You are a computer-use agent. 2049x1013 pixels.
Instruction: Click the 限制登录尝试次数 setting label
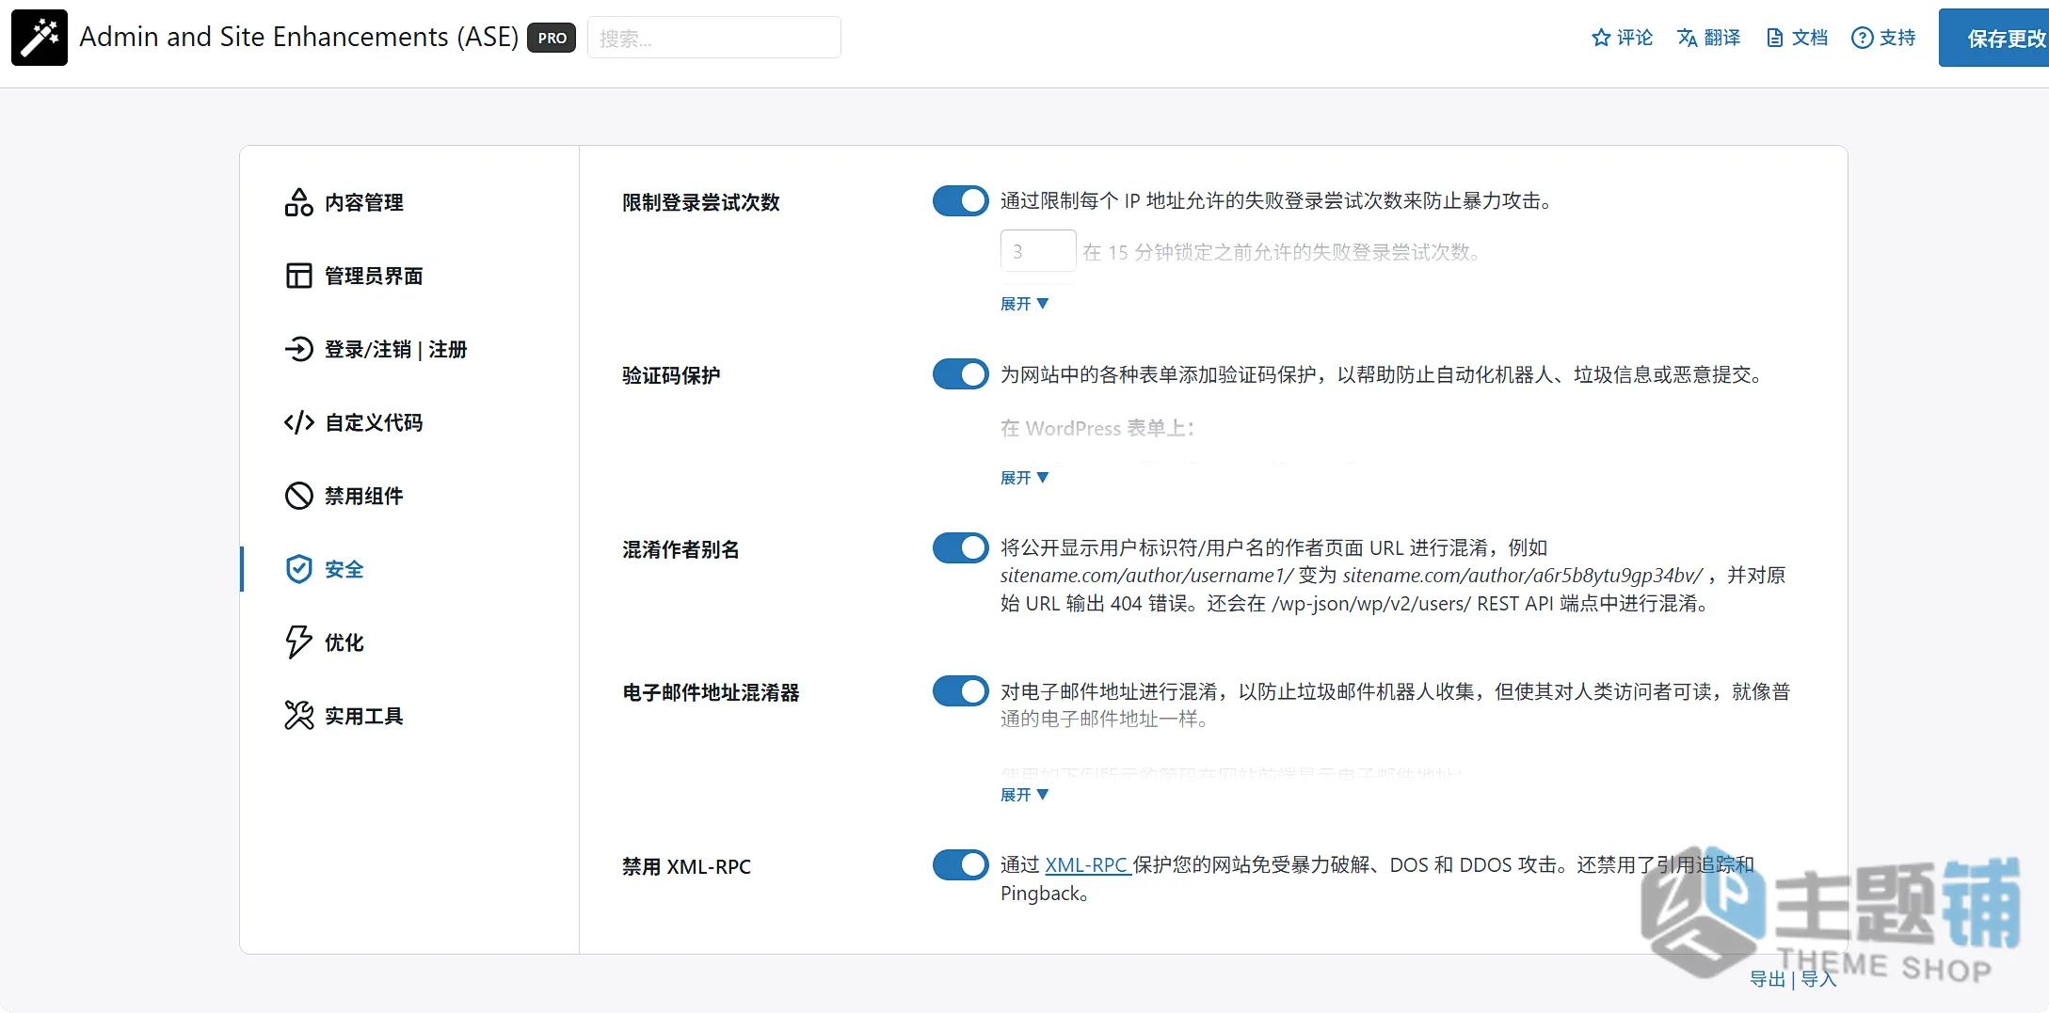pos(701,202)
